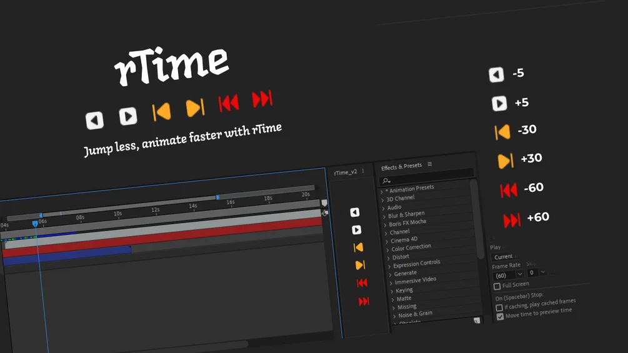
Task: Click the Effects & Presets vertical scrollbar
Action: 476,219
